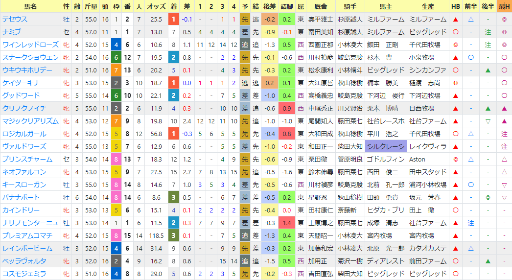Viewport: 512px width, 280px height.
Task: Click trainer name 中尾秀正
Action: [x=321, y=109]
